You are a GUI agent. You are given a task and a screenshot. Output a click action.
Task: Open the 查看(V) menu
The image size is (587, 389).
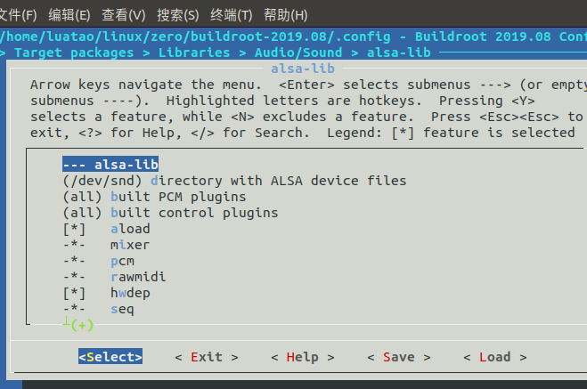(x=124, y=15)
